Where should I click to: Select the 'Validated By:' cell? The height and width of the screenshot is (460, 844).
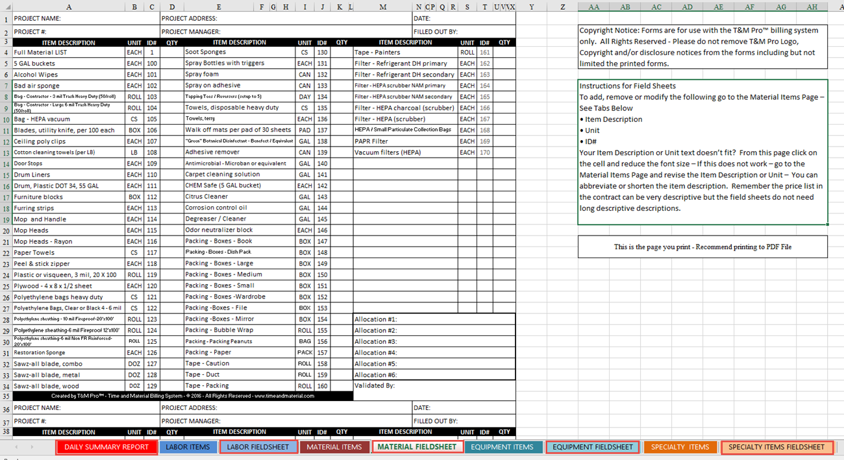[434, 385]
